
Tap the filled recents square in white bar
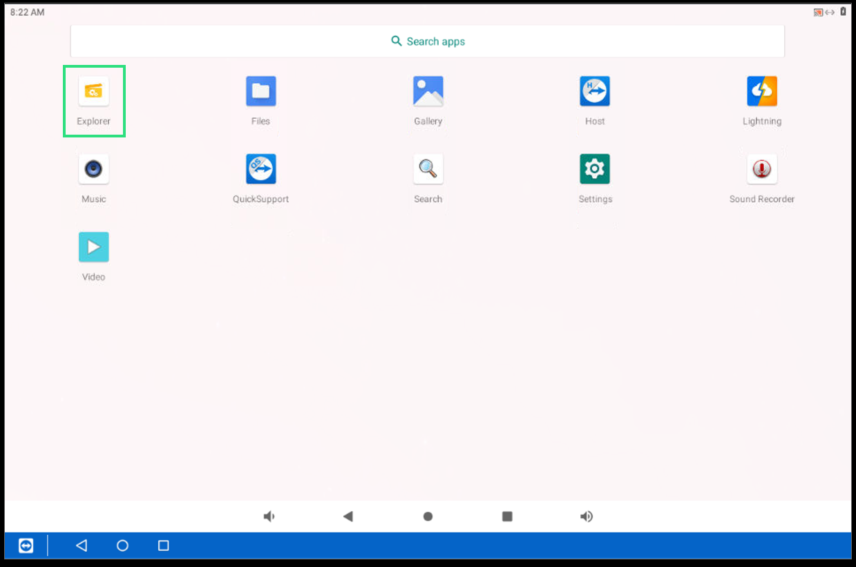[507, 517]
